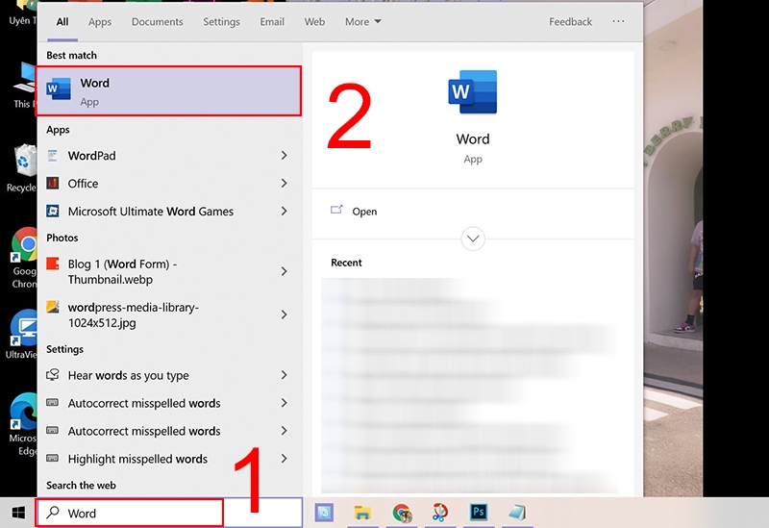Open the scissors snipping app in taskbar

tap(440, 513)
